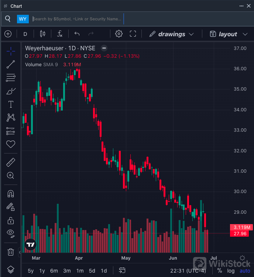Image resolution: width=254 pixels, height=277 pixels.
Task: Select the text annotation tool
Action: click(x=11, y=104)
